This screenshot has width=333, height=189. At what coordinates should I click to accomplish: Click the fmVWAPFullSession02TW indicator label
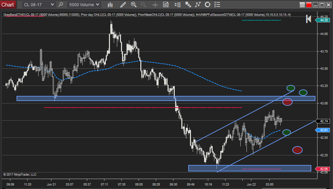tap(243, 14)
